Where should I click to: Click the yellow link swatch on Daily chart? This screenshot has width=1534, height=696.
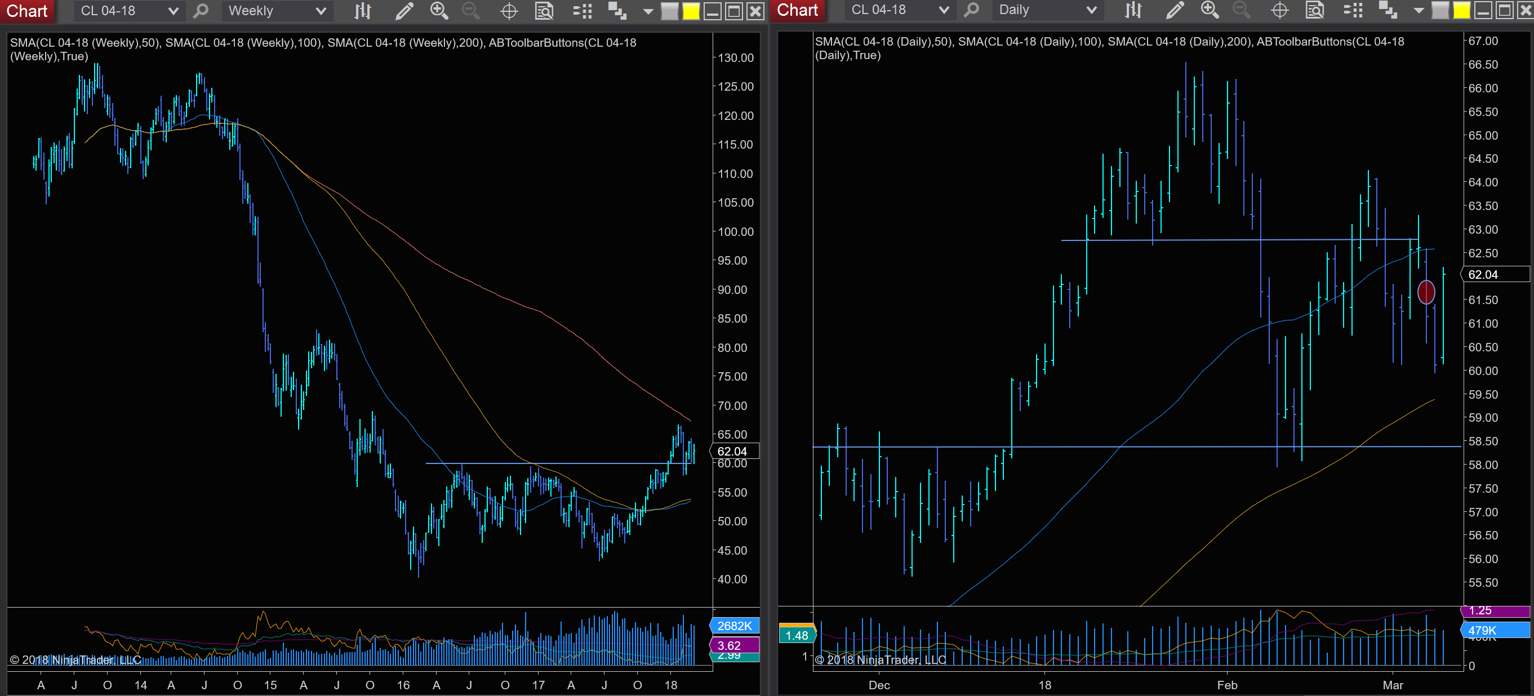click(x=1461, y=10)
